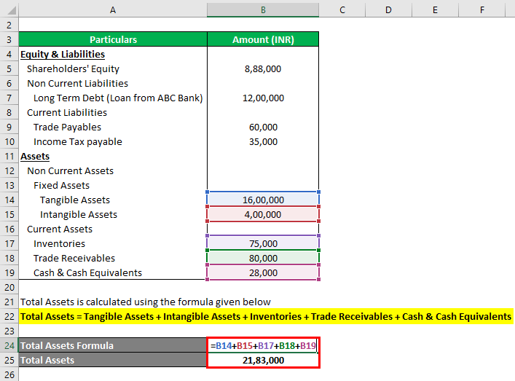Select the Trade Receivables label
This screenshot has width=515, height=381.
(74, 258)
